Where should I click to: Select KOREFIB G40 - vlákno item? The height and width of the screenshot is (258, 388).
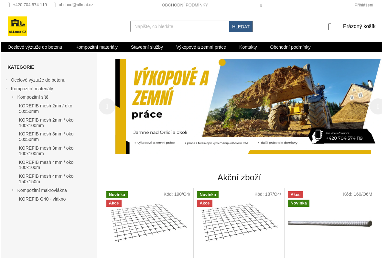tap(42, 199)
